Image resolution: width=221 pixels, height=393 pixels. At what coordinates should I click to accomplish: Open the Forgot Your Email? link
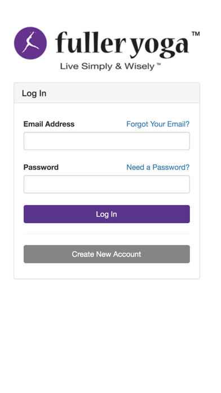click(158, 124)
